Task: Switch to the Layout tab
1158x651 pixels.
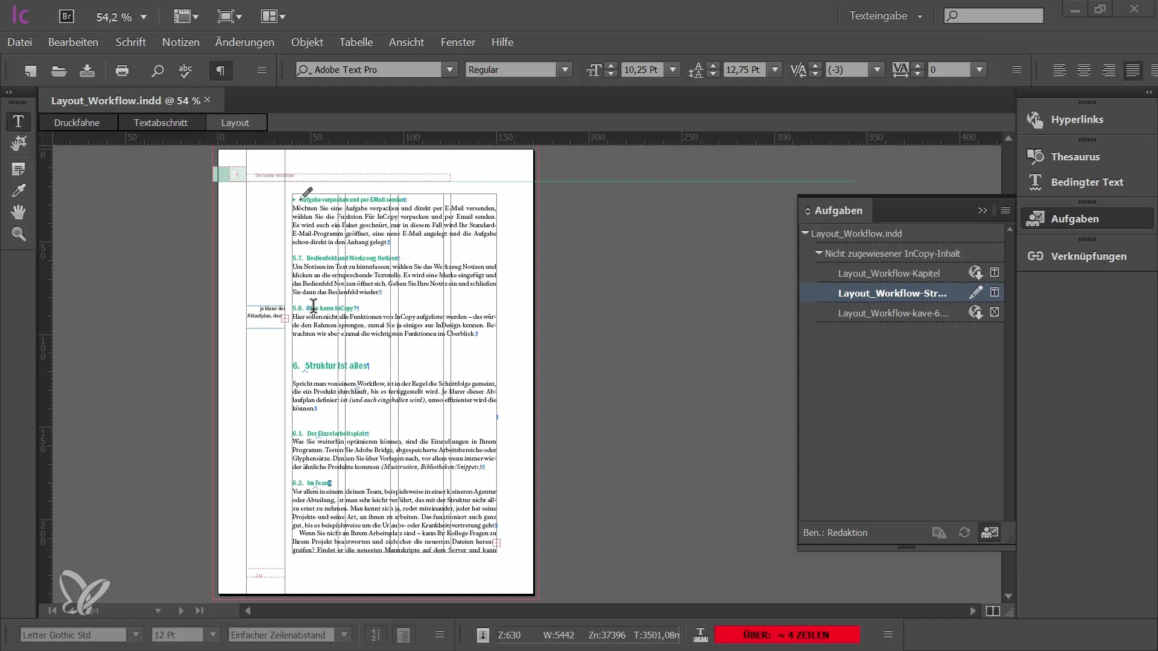Action: pos(235,122)
